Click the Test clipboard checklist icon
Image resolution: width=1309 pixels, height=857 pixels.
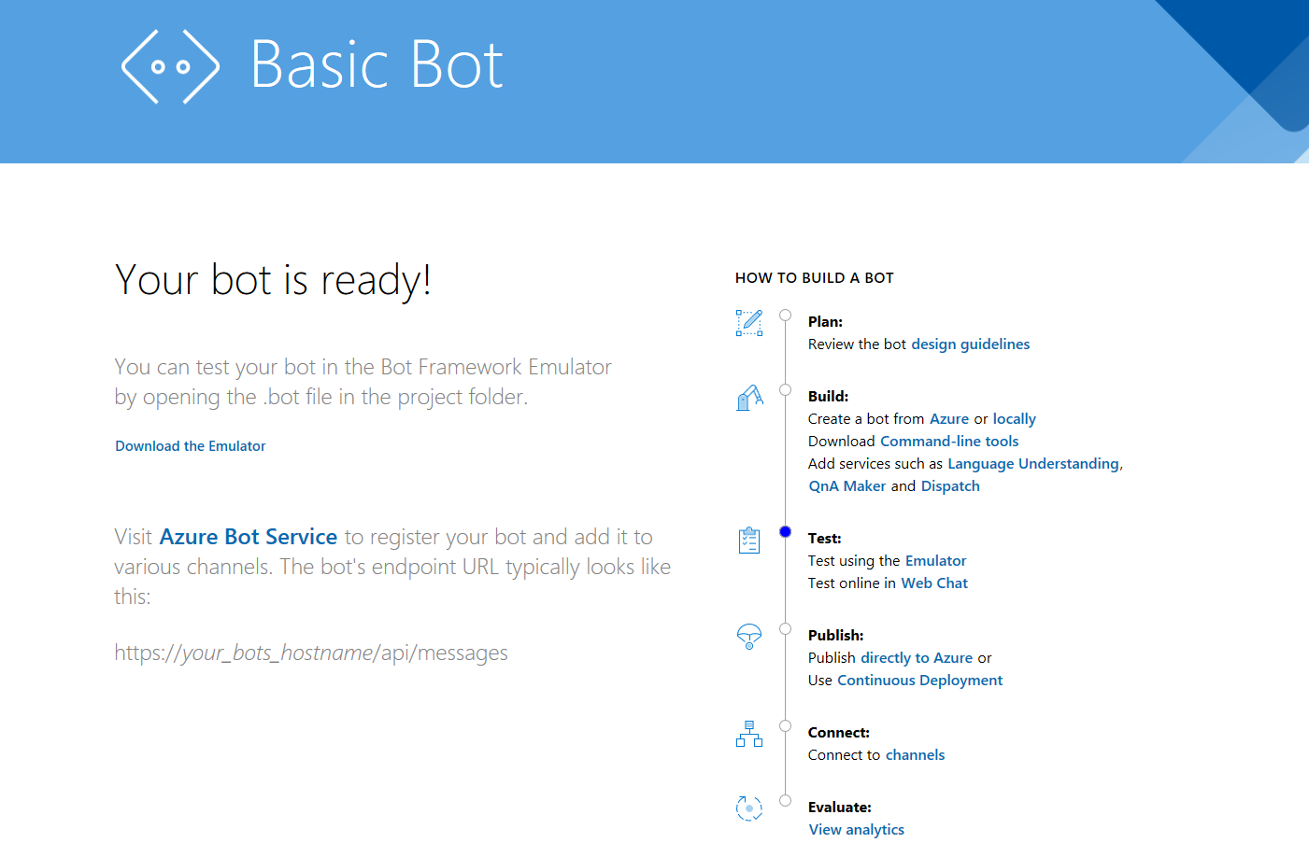coord(749,540)
